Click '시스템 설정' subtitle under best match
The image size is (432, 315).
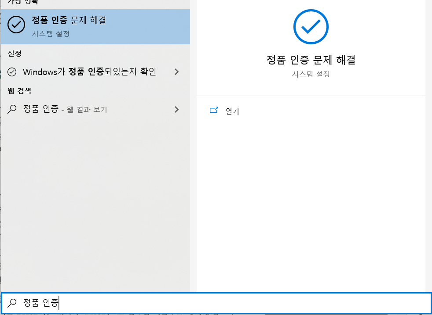[51, 34]
